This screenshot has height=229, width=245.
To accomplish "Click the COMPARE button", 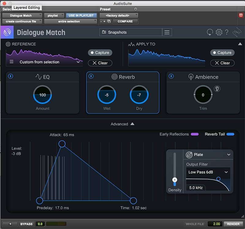I will (x=126, y=21).
